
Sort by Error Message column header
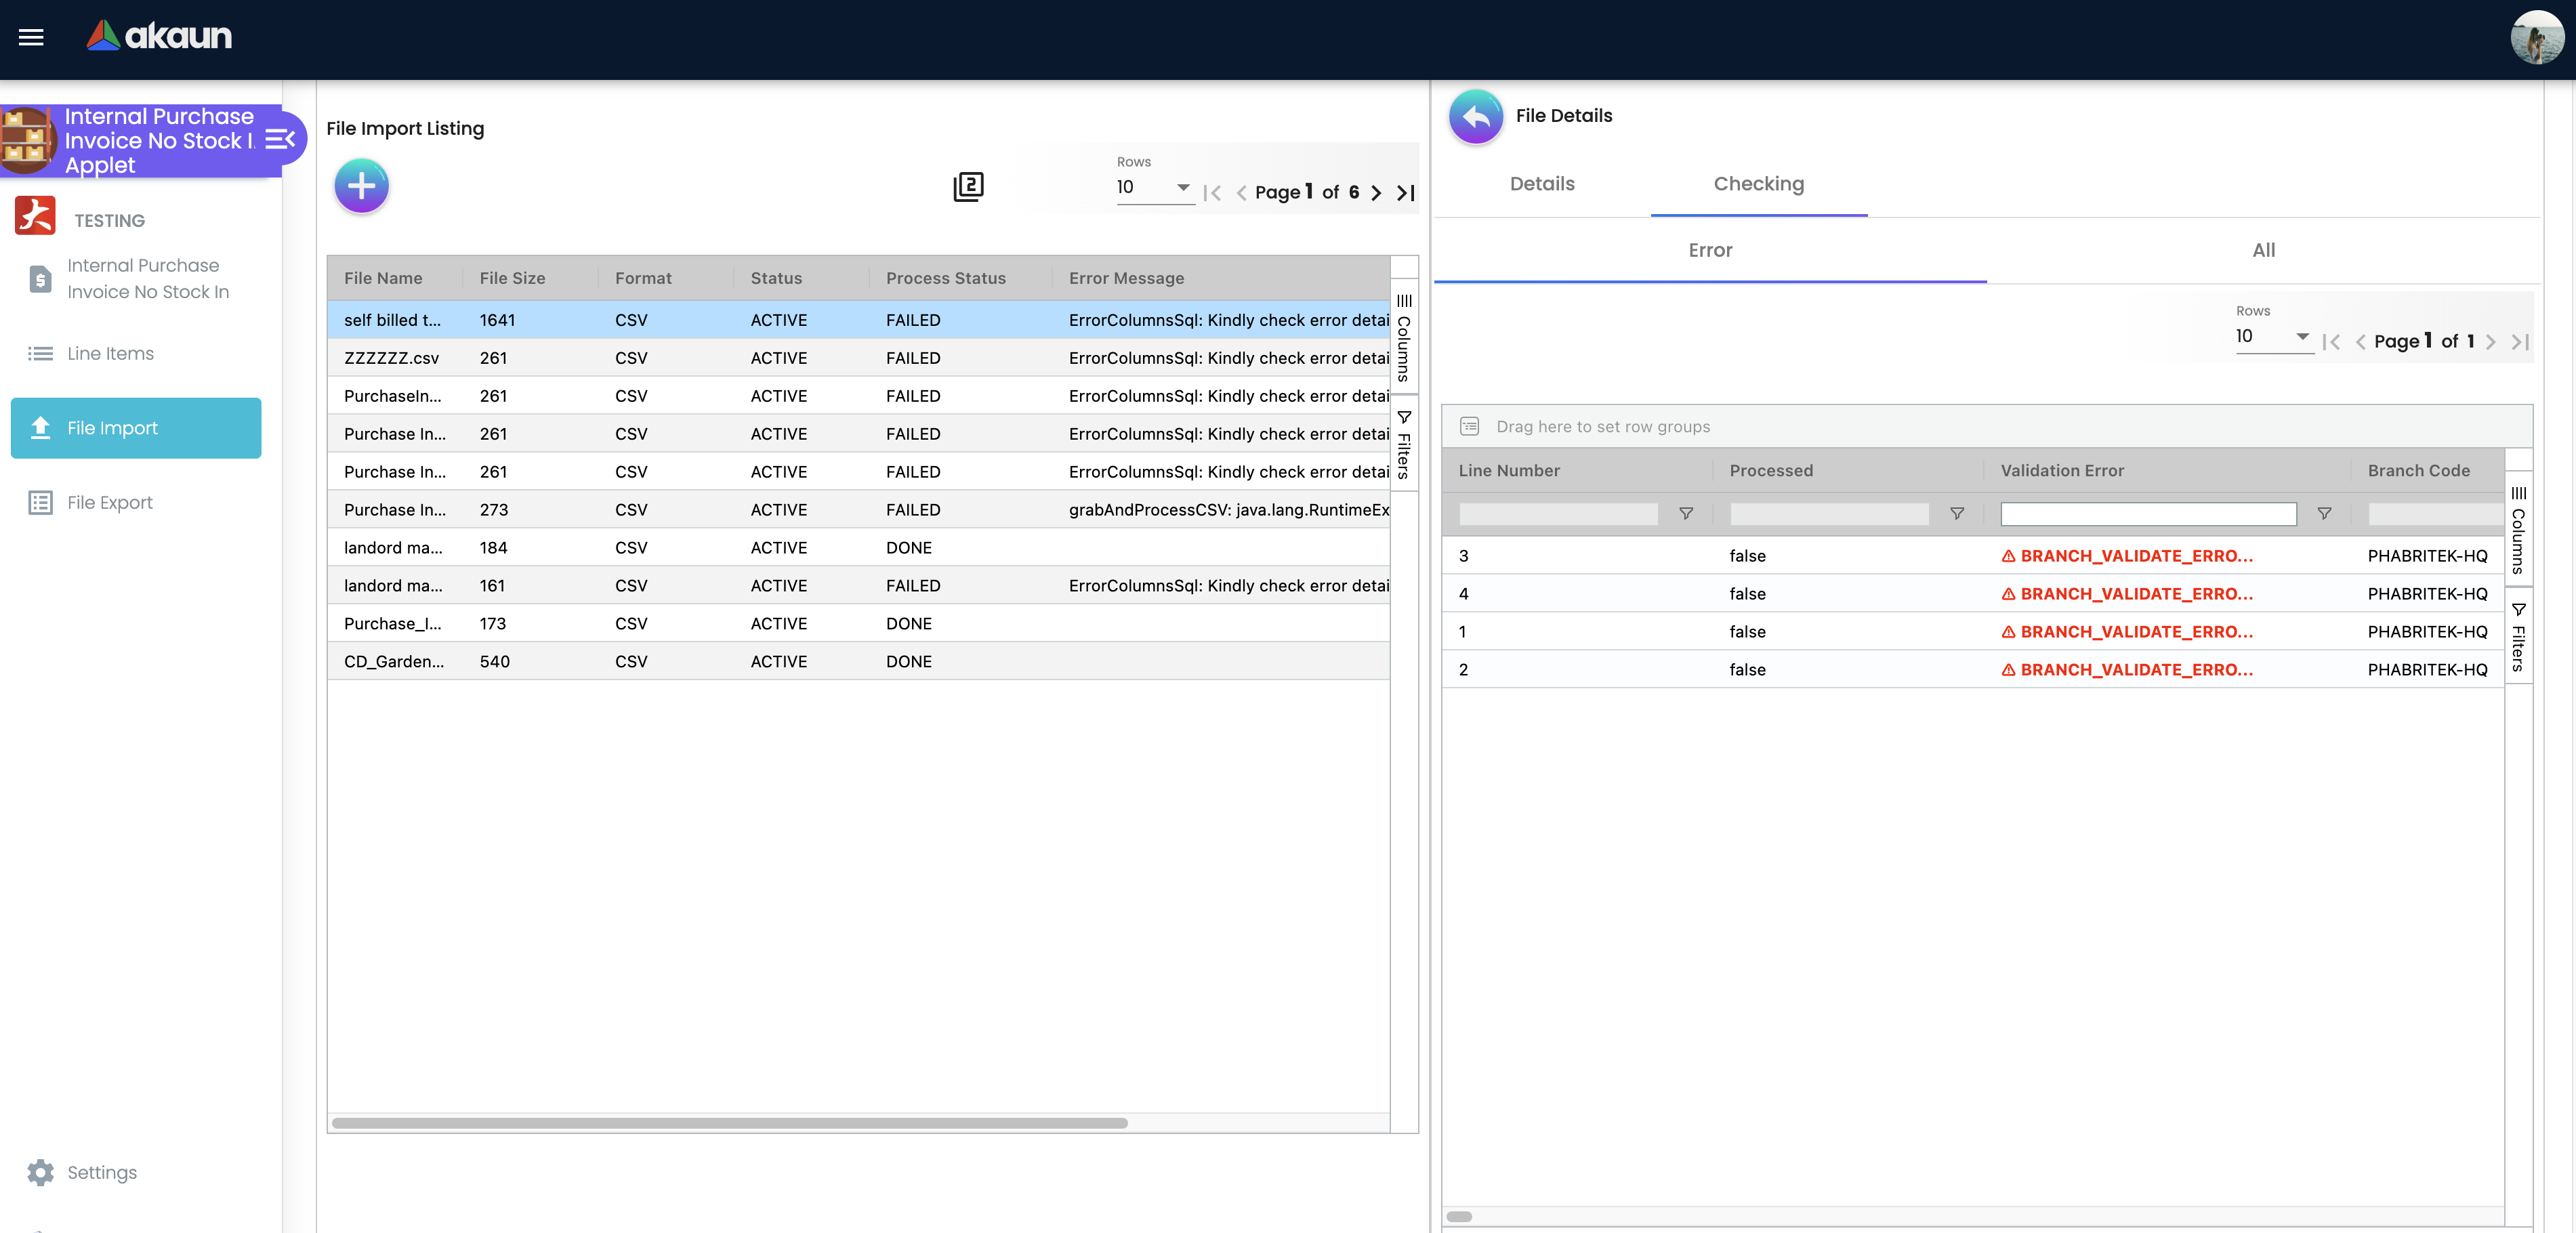click(x=1126, y=279)
